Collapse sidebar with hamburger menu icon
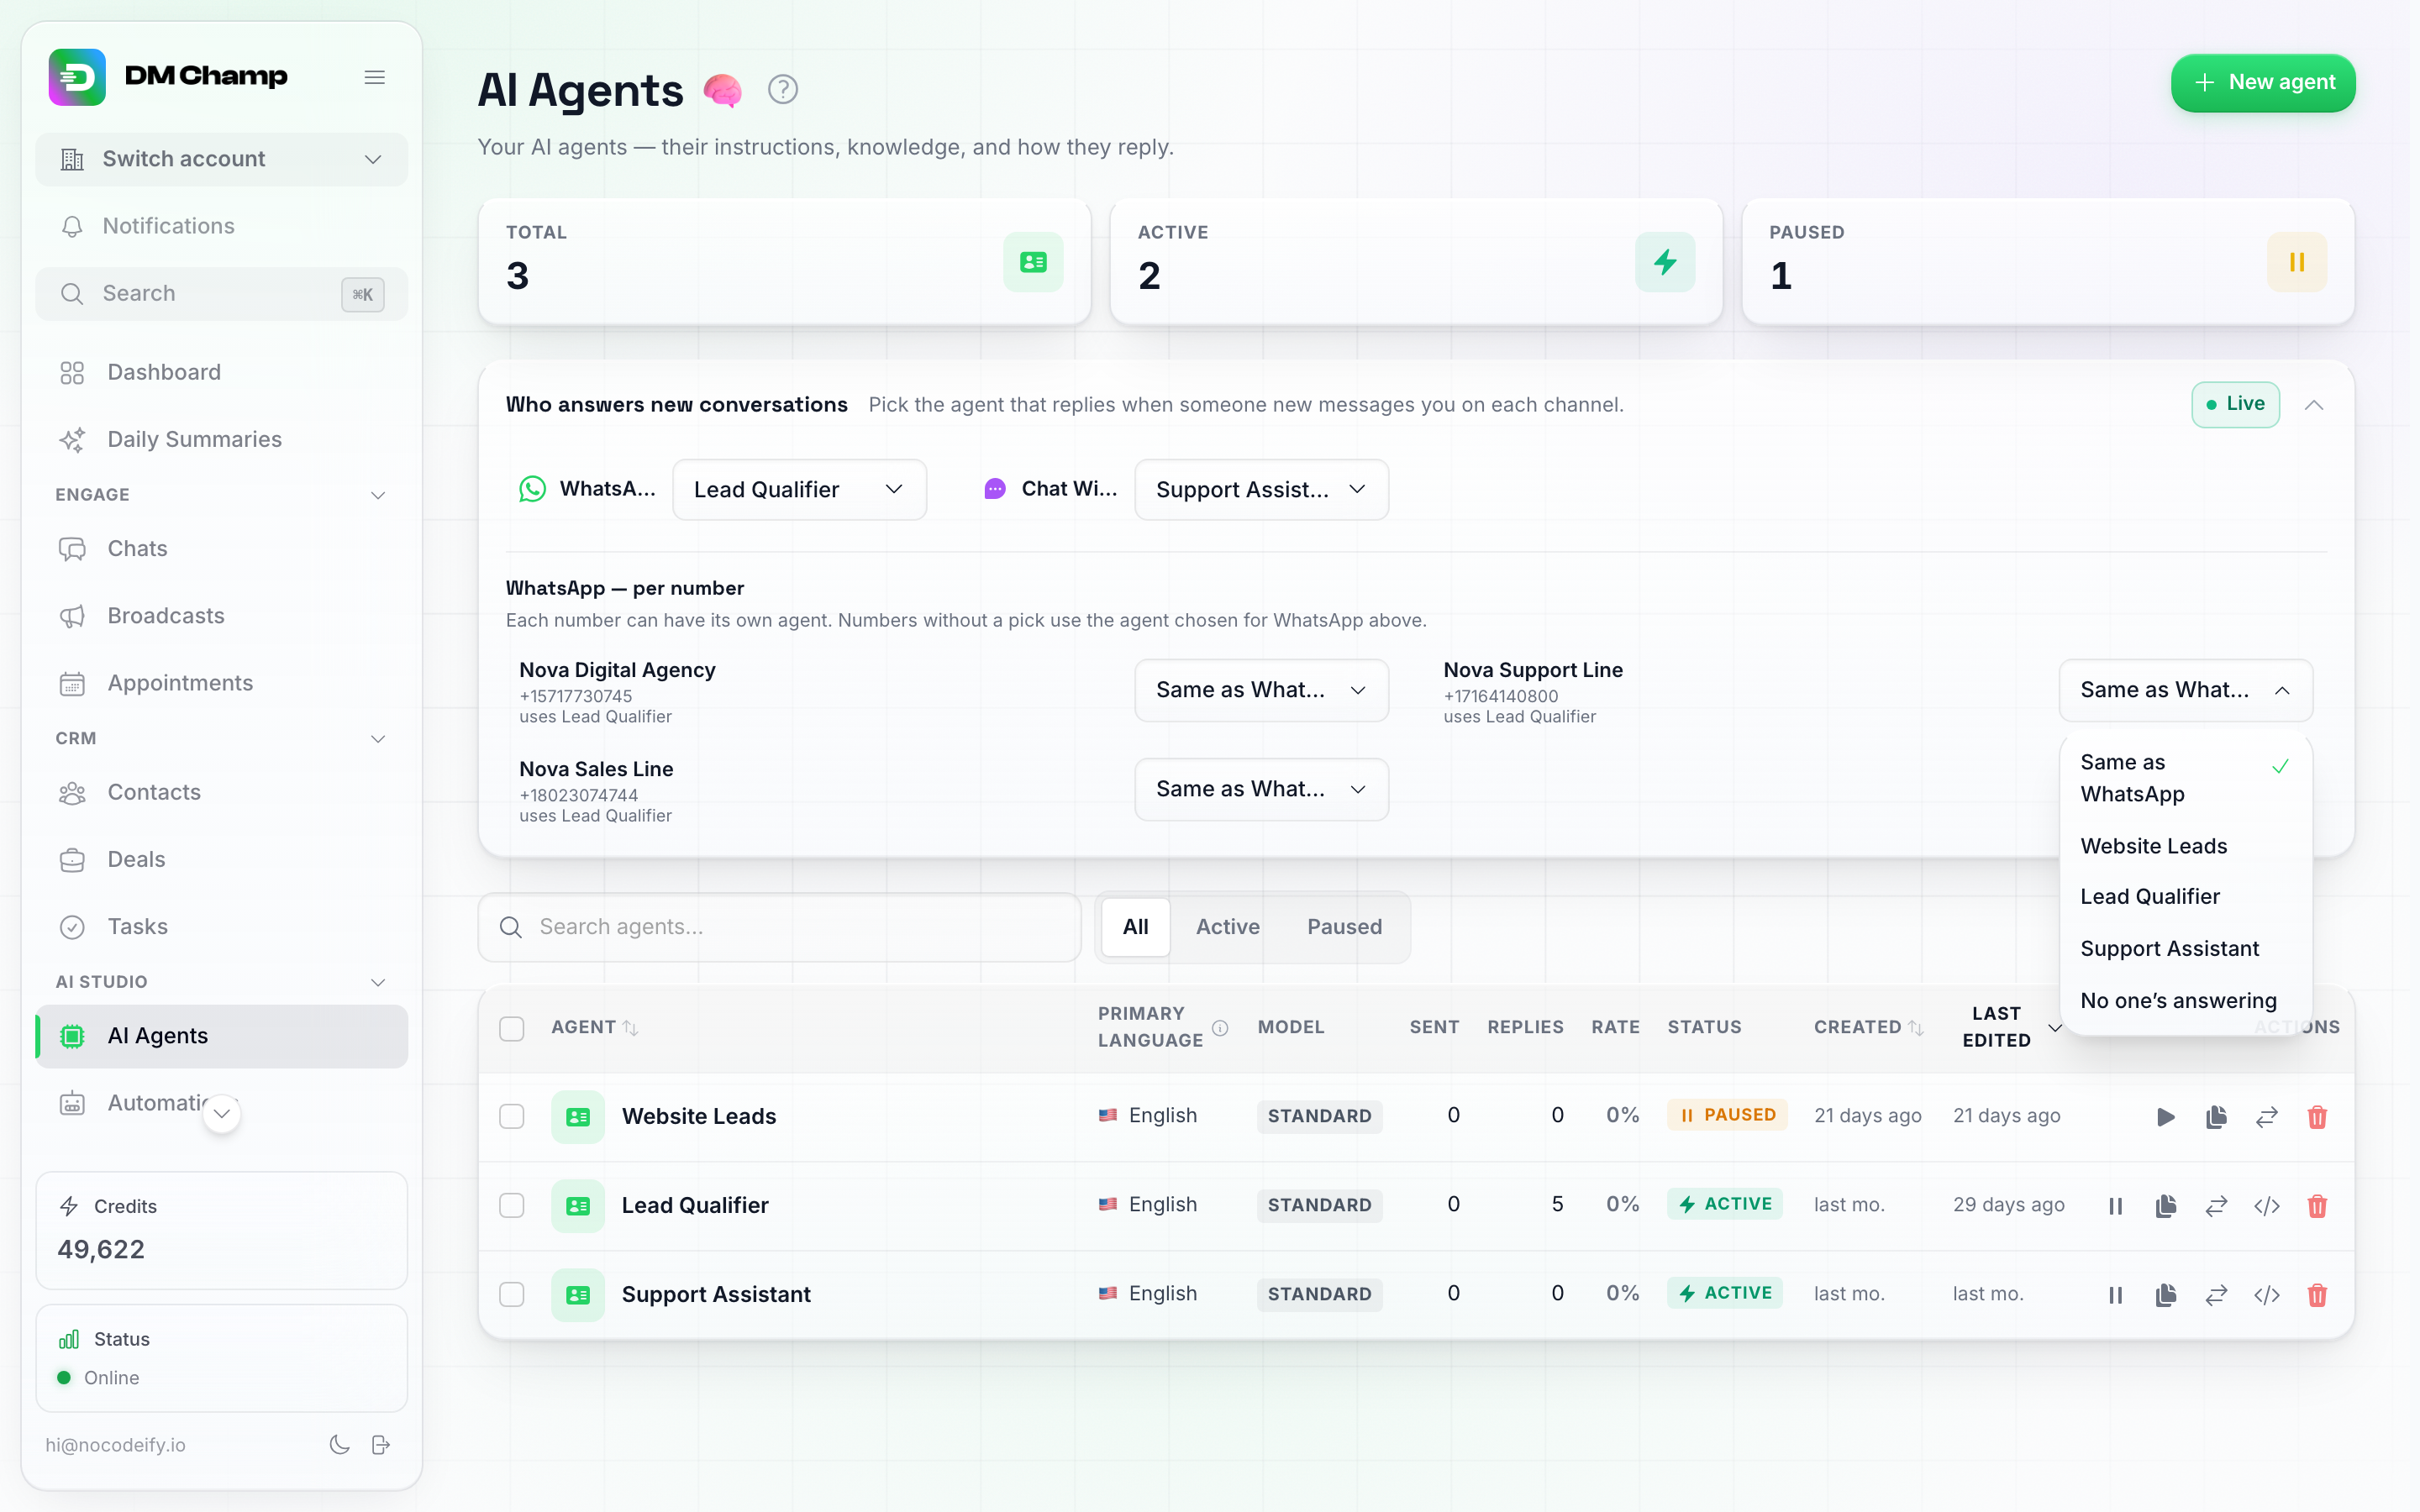The image size is (2420, 1512). (x=374, y=77)
